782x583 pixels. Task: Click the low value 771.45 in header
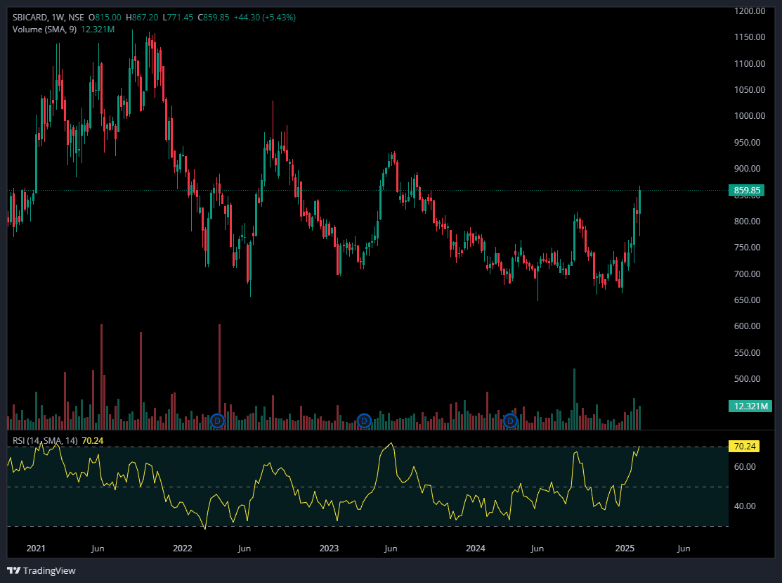181,18
